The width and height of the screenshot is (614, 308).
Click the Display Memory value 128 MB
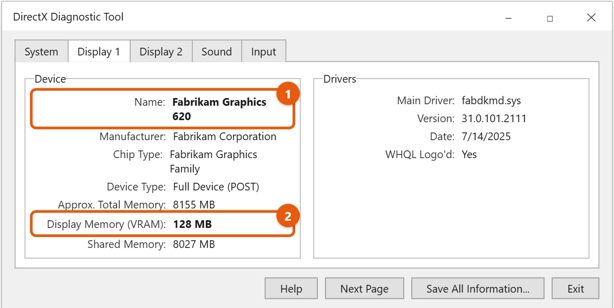[x=192, y=224]
